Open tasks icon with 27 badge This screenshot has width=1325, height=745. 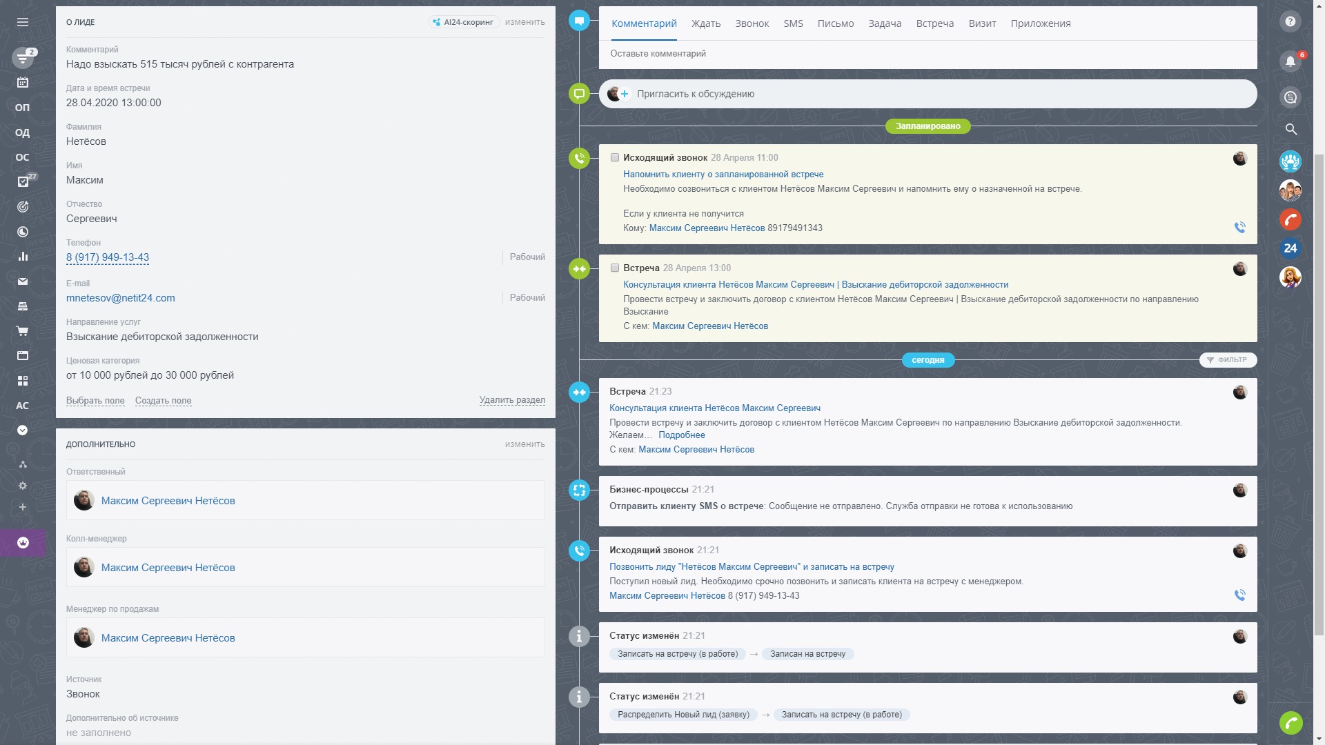[23, 181]
